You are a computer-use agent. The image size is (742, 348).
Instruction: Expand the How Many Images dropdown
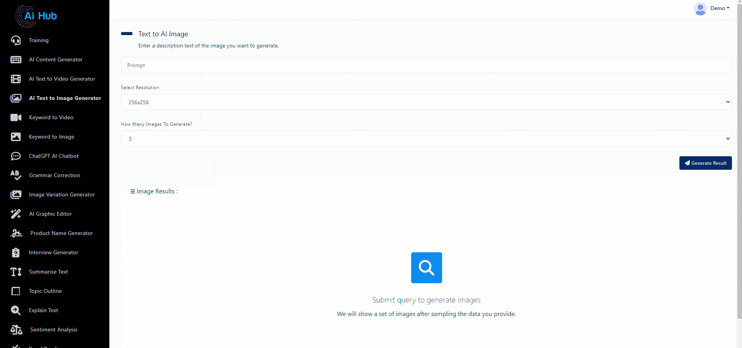coord(426,139)
